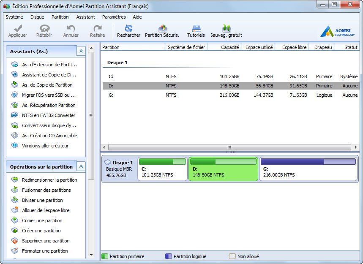Click the Fusionner des partitions icon

pyautogui.click(x=15, y=190)
